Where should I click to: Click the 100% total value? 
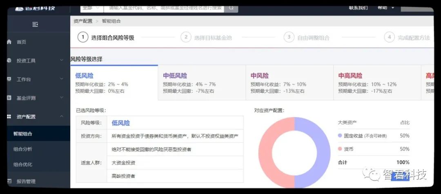(403, 162)
